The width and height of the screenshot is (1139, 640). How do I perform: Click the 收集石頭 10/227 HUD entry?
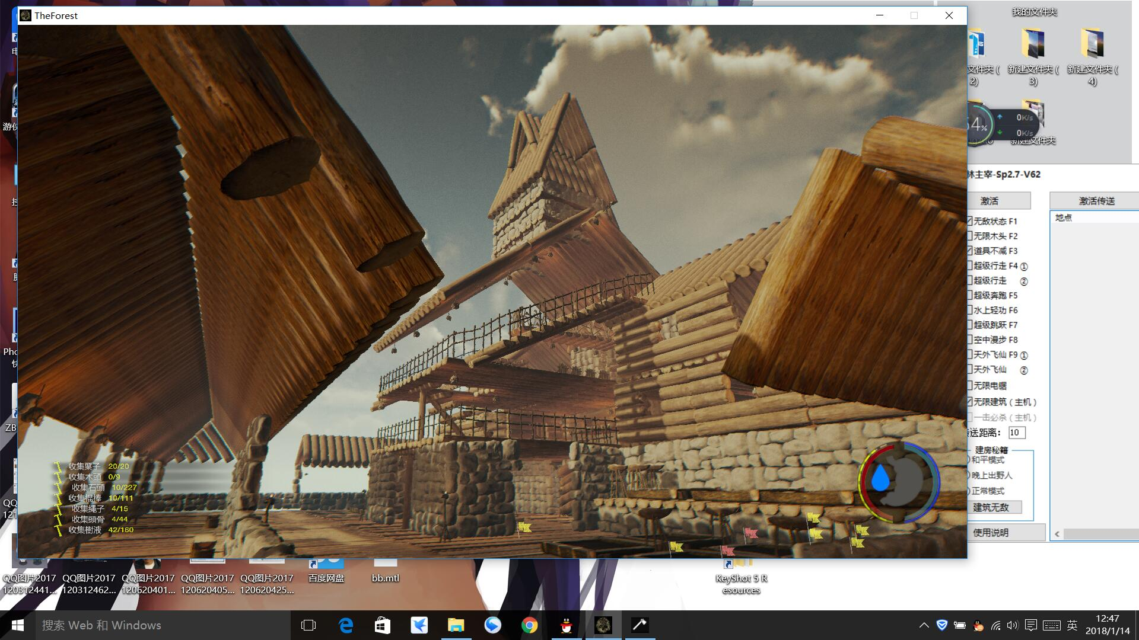point(97,487)
